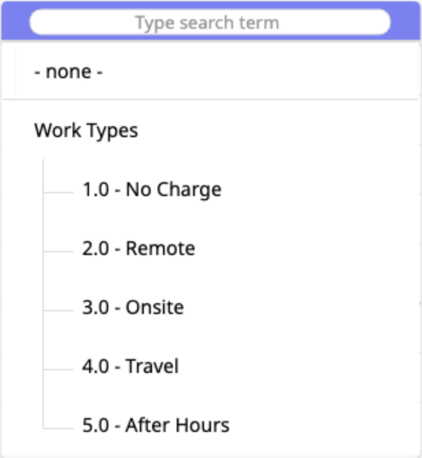This screenshot has height=458, width=422.
Task: Select the "- none -" option
Action: pyautogui.click(x=69, y=71)
